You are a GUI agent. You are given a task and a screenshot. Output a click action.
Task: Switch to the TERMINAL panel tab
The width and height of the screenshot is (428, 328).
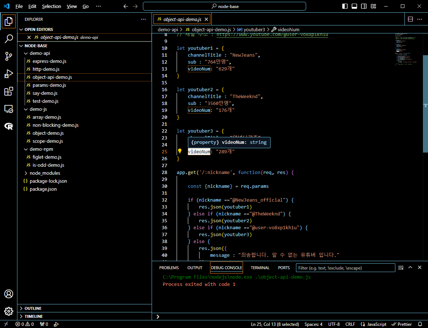pyautogui.click(x=260, y=268)
